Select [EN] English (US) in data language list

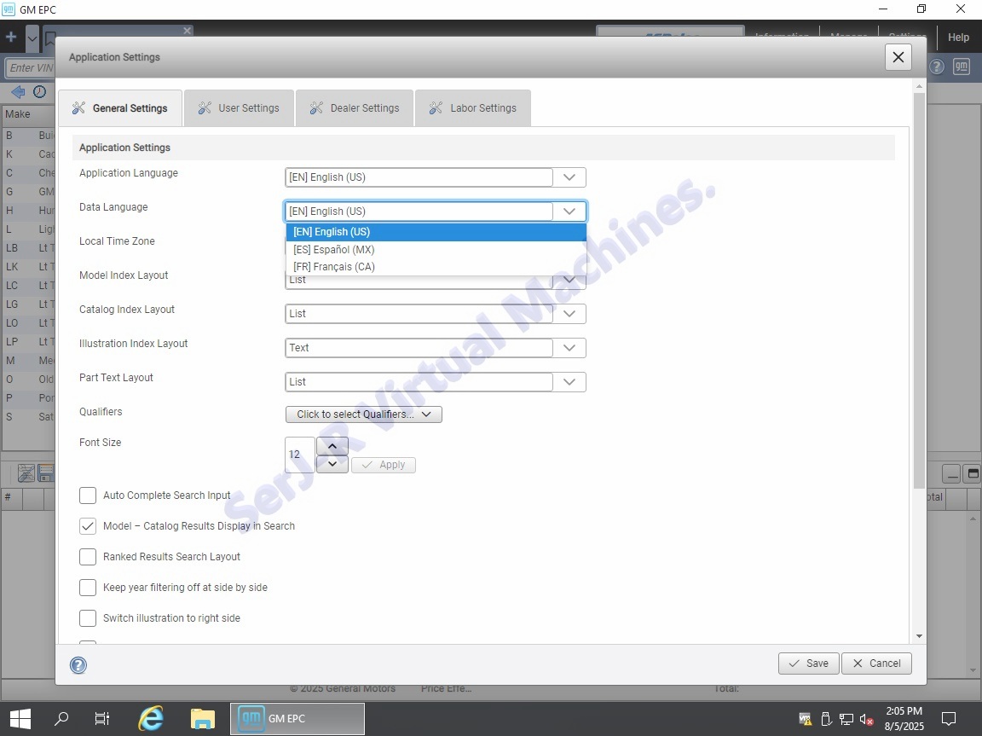pyautogui.click(x=436, y=232)
